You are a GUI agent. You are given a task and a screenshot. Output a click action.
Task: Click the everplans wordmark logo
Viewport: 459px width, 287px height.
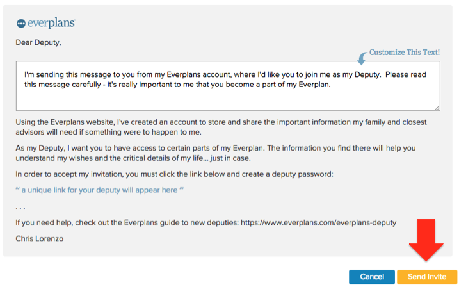click(52, 23)
